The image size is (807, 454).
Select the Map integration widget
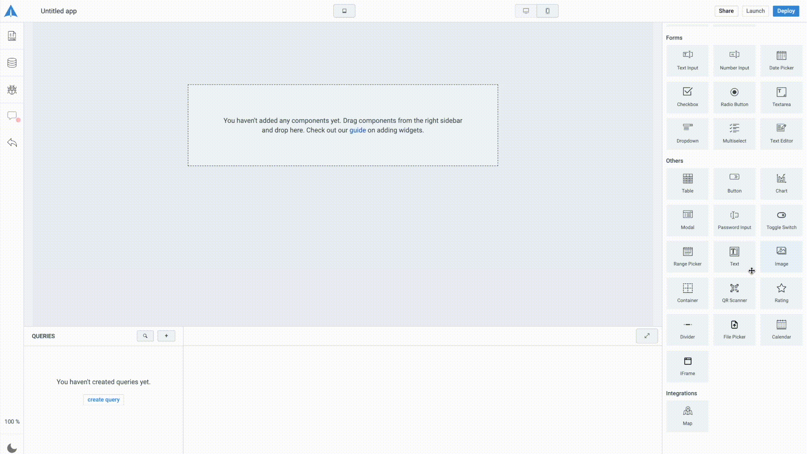pos(687,416)
